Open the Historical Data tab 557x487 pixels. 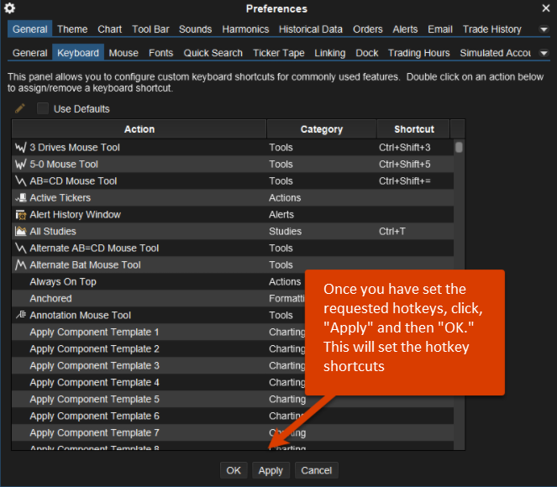pos(311,29)
